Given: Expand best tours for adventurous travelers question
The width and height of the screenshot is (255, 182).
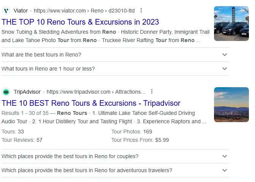Looking at the screenshot, I should click(x=115, y=170).
